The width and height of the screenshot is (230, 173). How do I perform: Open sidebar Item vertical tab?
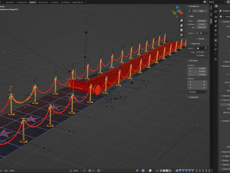211,8
